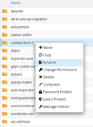The width and height of the screenshot is (93, 127).
Task: Select the gdpr-cookie folder name
Action: [x=23, y=67]
